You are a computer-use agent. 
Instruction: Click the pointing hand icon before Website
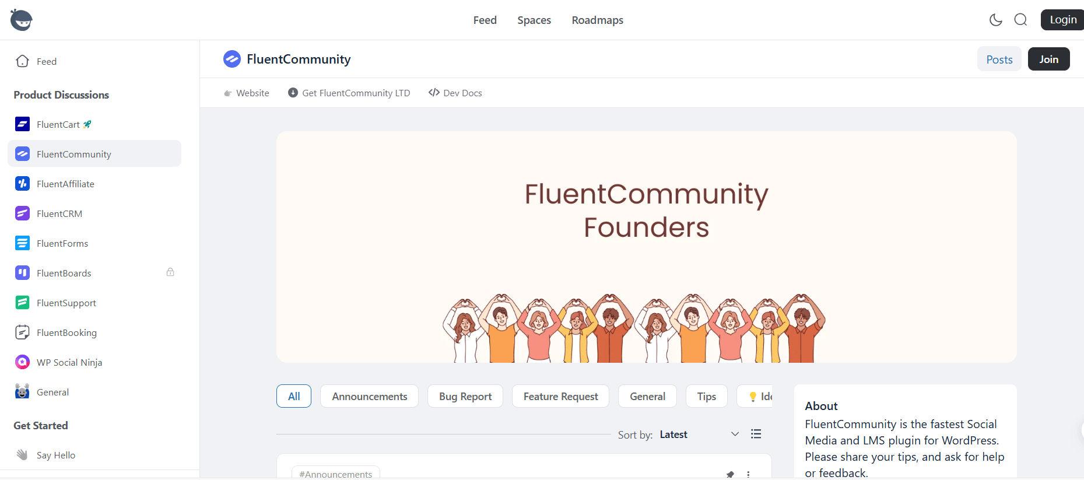click(228, 93)
